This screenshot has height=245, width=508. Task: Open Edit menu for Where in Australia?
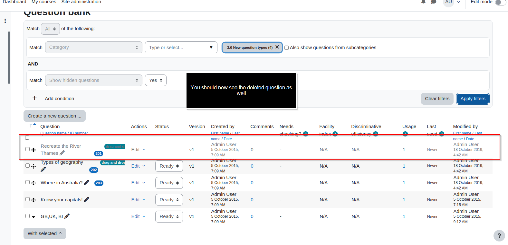tap(138, 183)
